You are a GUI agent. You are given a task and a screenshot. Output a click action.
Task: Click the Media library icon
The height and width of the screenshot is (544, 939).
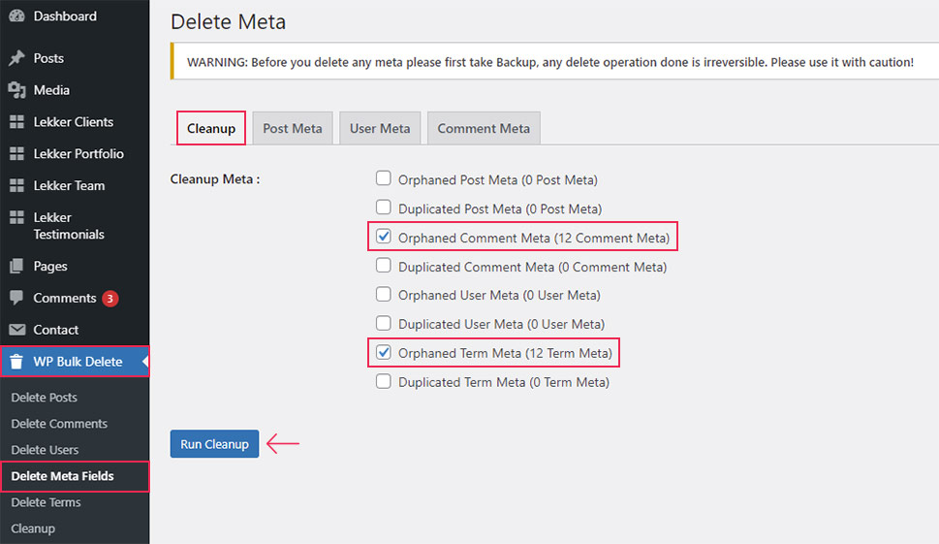pos(16,90)
